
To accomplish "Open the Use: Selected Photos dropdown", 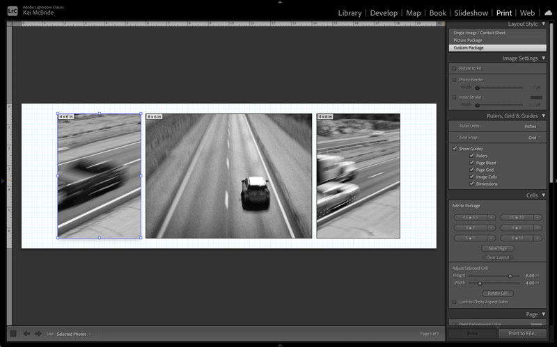I will tap(74, 334).
